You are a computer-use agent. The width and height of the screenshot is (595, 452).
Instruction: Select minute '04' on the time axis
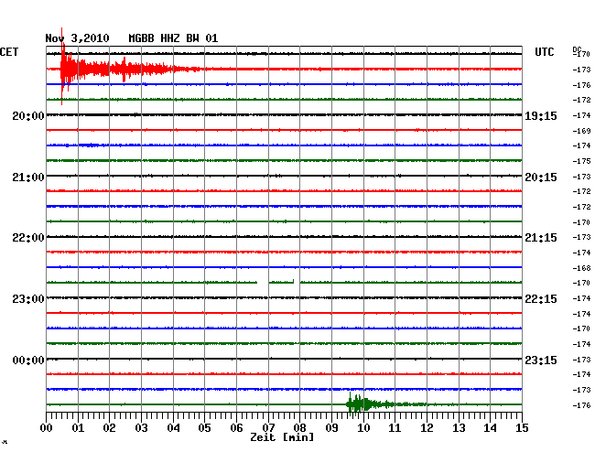[x=173, y=427]
